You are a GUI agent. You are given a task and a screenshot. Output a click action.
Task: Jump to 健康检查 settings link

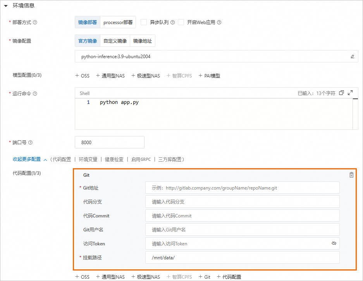coord(114,159)
